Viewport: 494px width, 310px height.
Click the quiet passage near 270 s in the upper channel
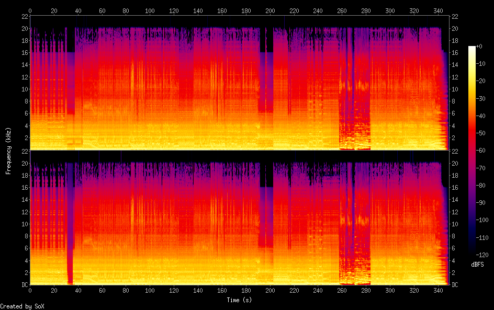(x=354, y=105)
